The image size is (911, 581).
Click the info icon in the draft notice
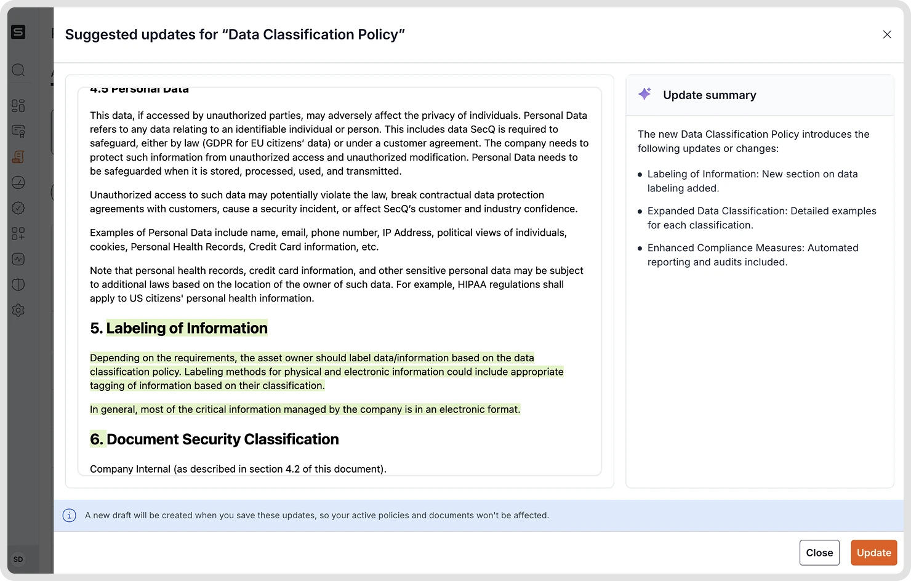click(x=70, y=516)
